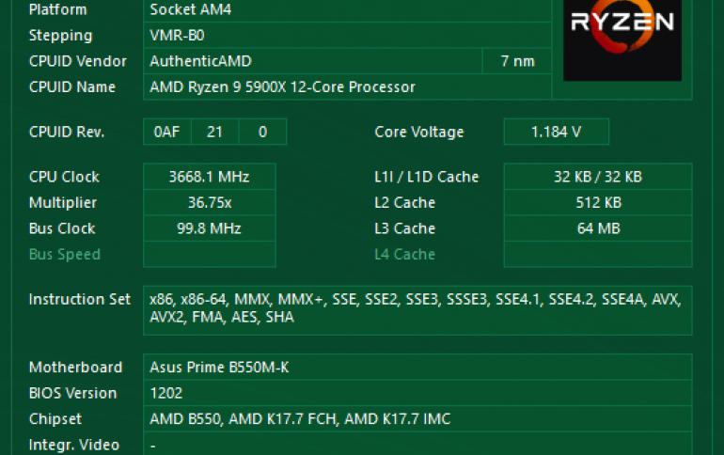Click the L1I / L1D Cache label
Image resolution: width=724 pixels, height=455 pixels.
coord(427,177)
